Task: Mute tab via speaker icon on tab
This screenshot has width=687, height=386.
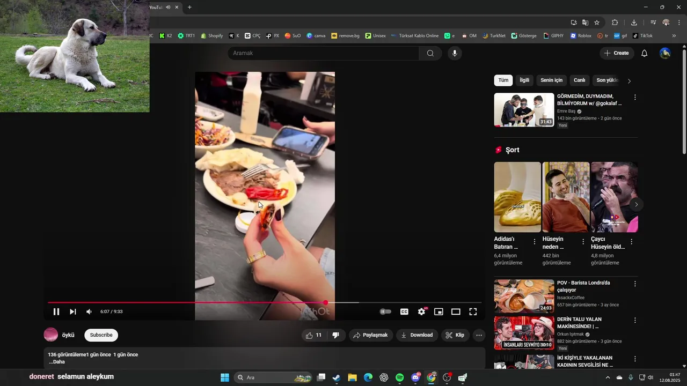Action: tap(168, 7)
